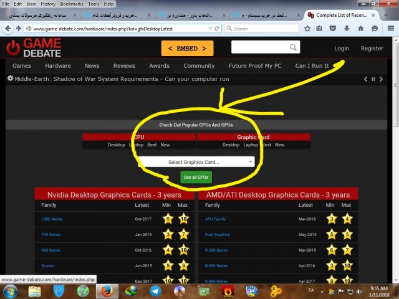Click the Game Debate search input field
Screen dimensions: 399x299
tap(259, 47)
